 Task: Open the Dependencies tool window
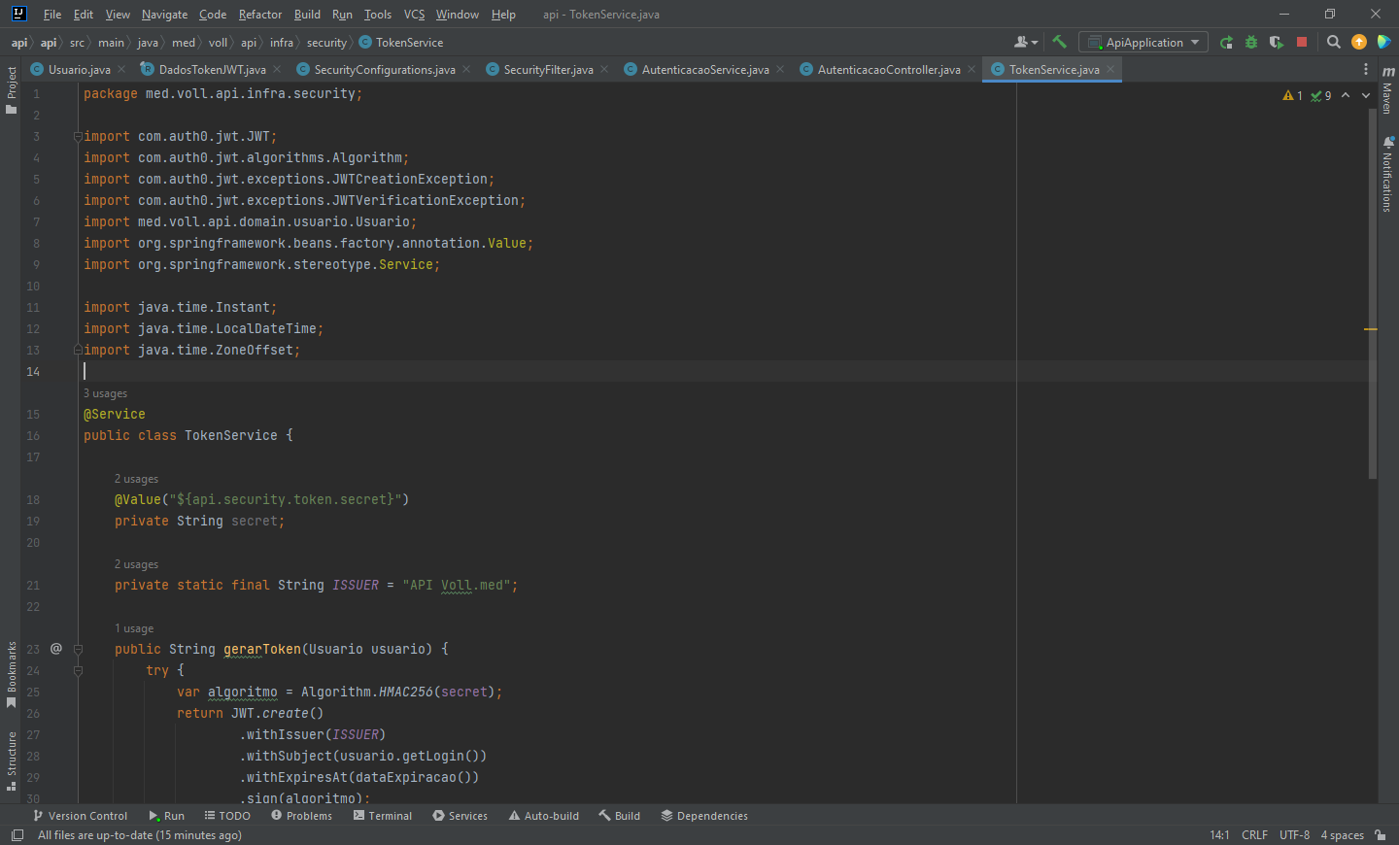tap(704, 816)
